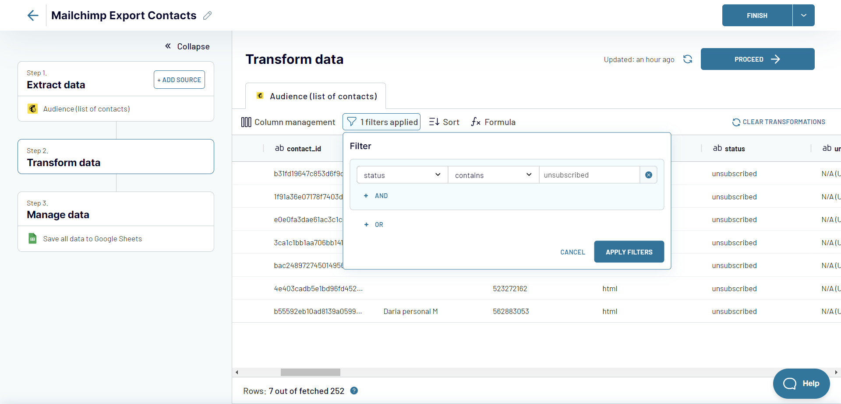Collapse the steps sidebar
The image size is (841, 404).
(187, 46)
